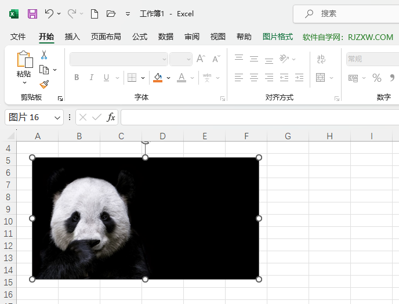Open the undo history dropdown arrow
The height and width of the screenshot is (304, 399).
[59, 13]
